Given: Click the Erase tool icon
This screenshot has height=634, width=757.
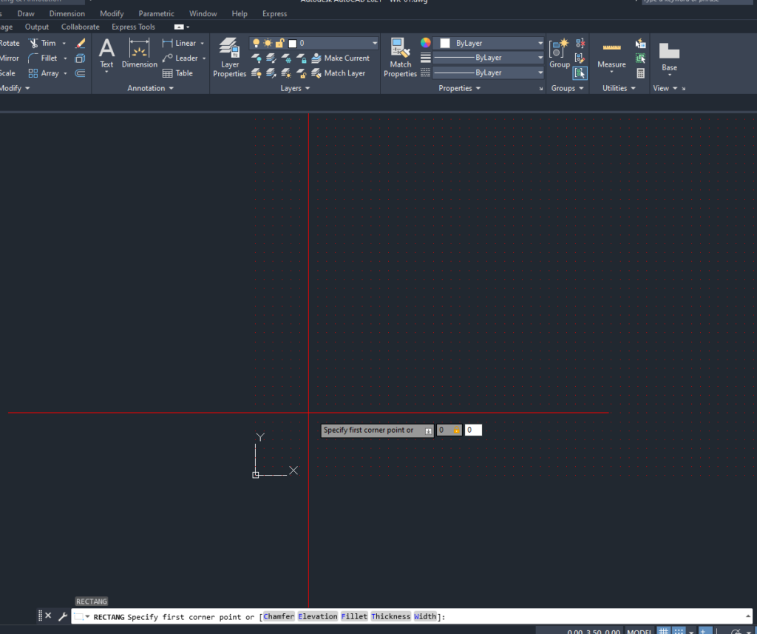Looking at the screenshot, I should (80, 43).
